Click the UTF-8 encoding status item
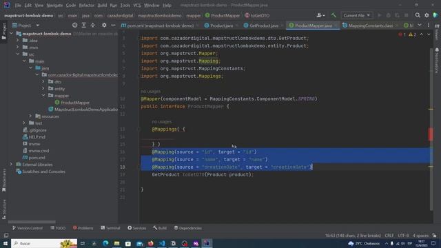441x248 pixels. pos(403,236)
